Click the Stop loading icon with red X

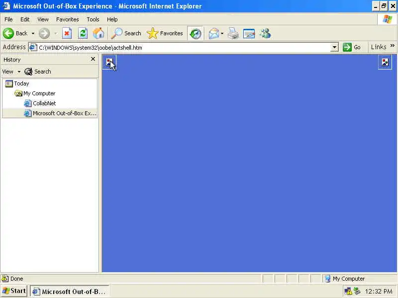click(67, 33)
